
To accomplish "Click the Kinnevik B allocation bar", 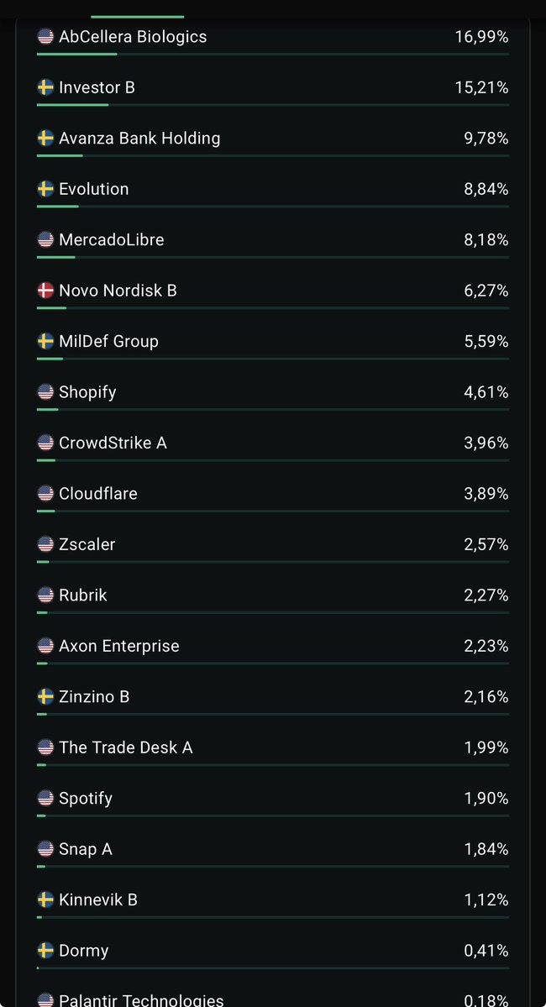I will tap(273, 917).
